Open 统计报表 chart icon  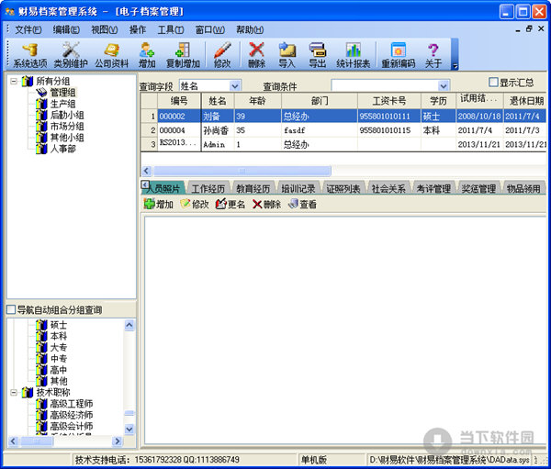click(x=354, y=55)
